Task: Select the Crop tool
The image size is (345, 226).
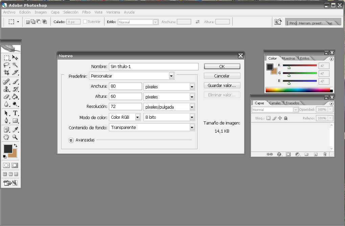Action: (7, 72)
